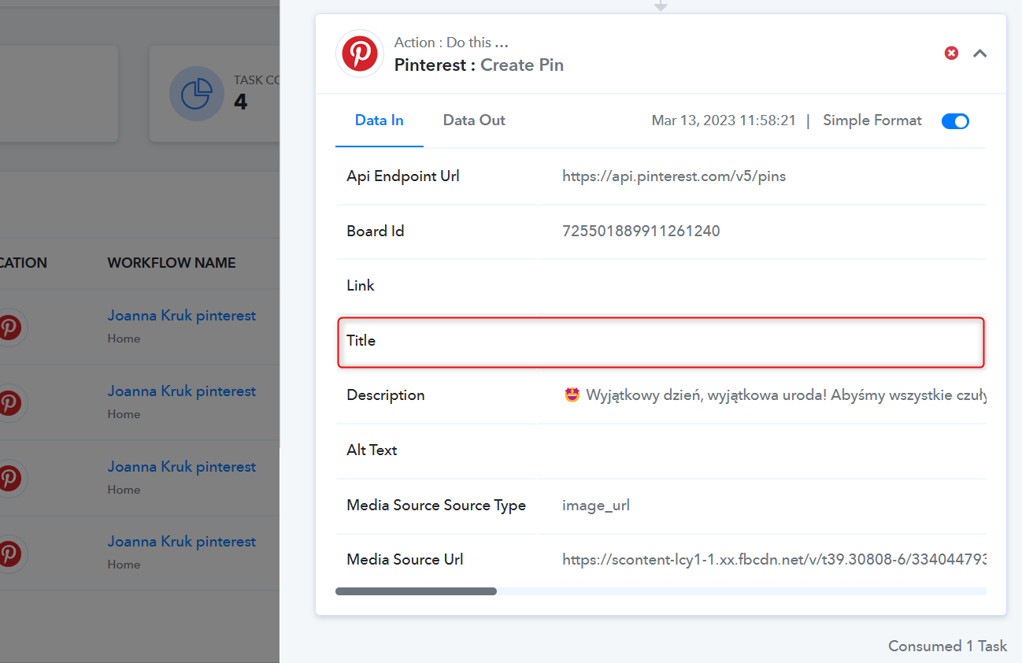
Task: Click the timestamp Mar 13, 2023 11:58:21
Action: click(724, 121)
